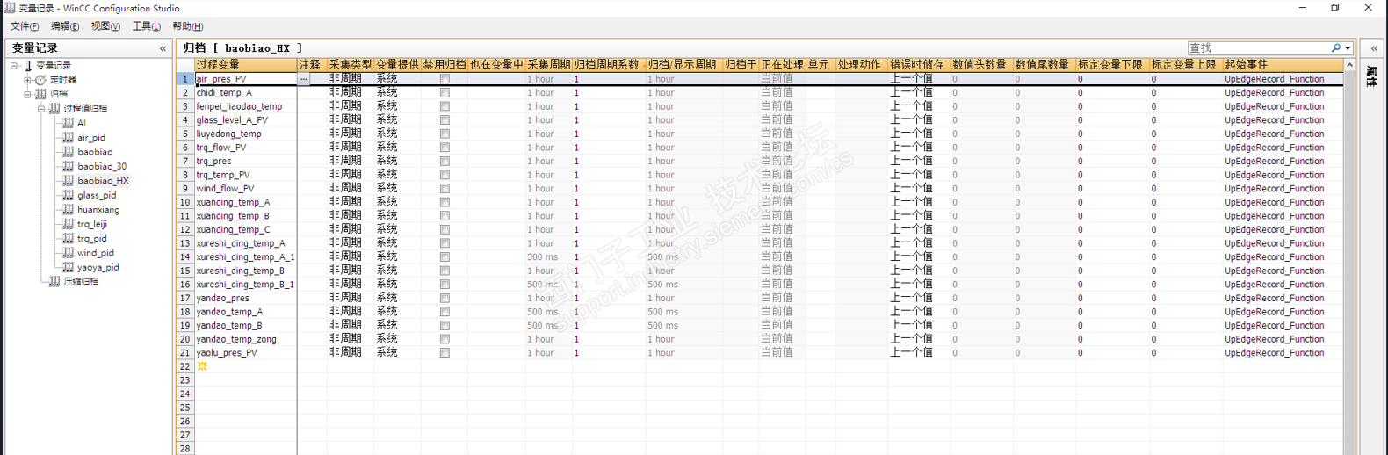Open the 文件(F) menu
The image size is (1388, 455).
25,26
